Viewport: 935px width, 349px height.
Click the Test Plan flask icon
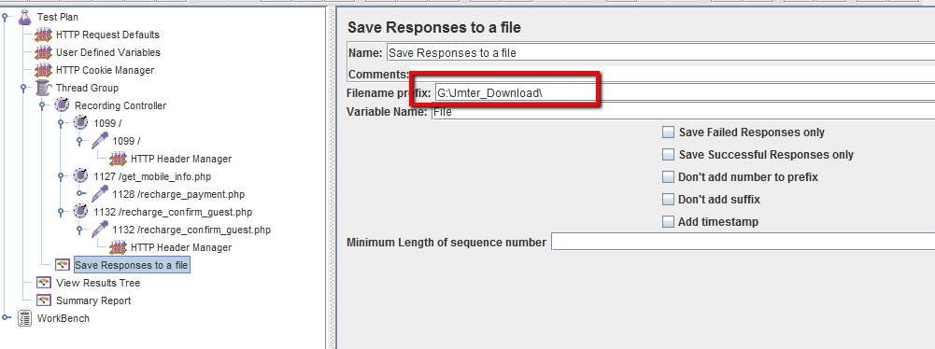pos(24,18)
